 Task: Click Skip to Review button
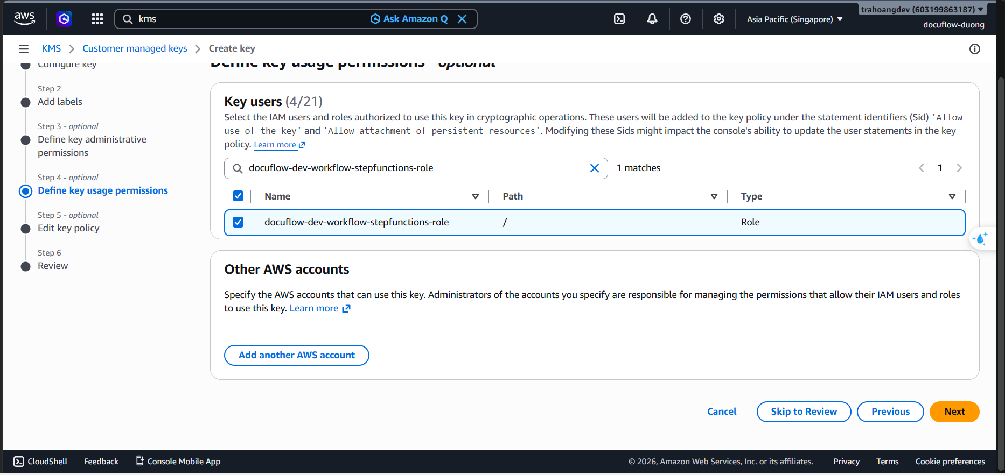click(x=804, y=412)
